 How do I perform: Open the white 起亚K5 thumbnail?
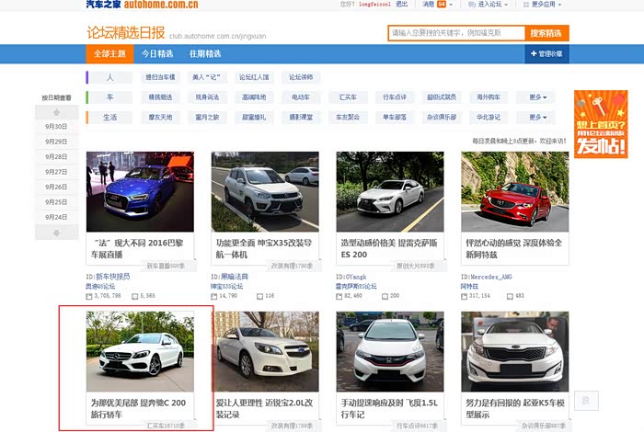click(515, 352)
